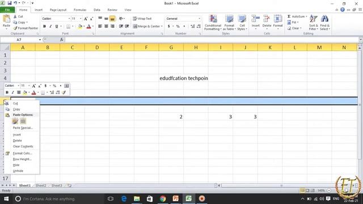Image resolution: width=363 pixels, height=204 pixels.
Task: Toggle ribbon Center alignment
Action: click(106, 27)
